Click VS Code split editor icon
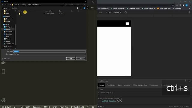Image resolution: width=192 pixels, height=108 pixels. click(87, 7)
